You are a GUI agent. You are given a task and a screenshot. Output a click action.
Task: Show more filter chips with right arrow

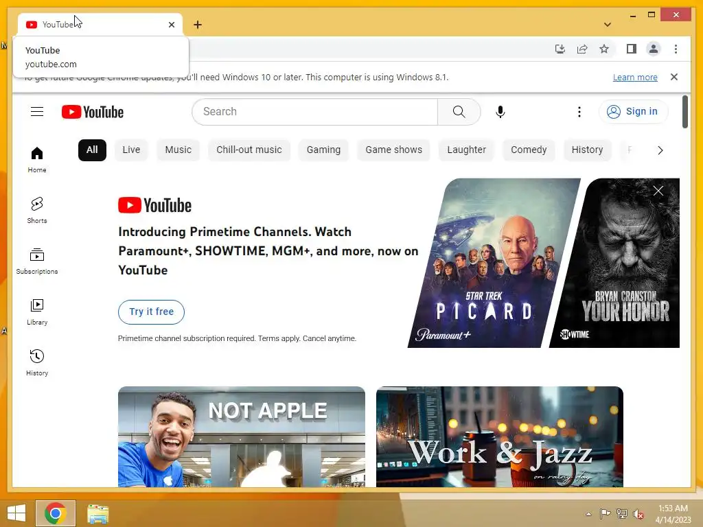(x=660, y=150)
